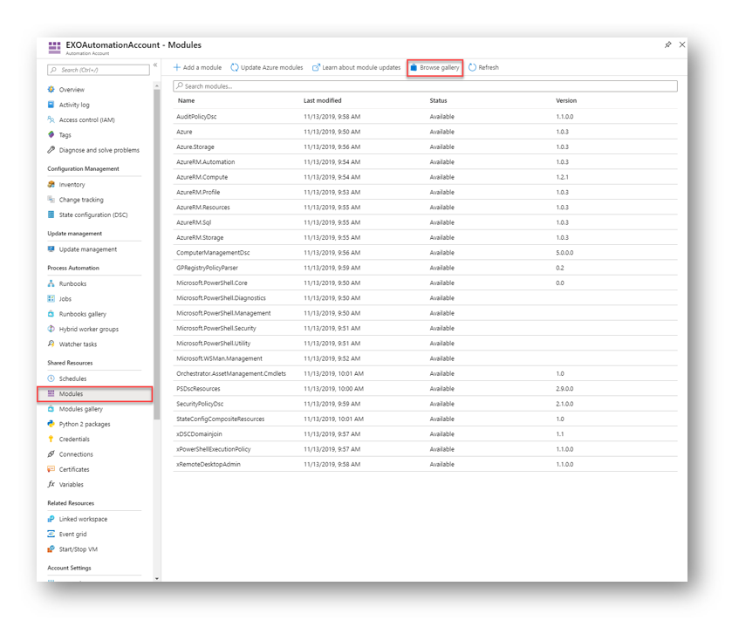Click the Search modules field
Image resolution: width=732 pixels, height=627 pixels.
(x=262, y=85)
